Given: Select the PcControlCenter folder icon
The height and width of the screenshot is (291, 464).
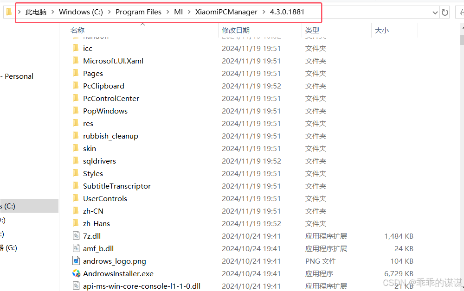Looking at the screenshot, I should pos(76,98).
